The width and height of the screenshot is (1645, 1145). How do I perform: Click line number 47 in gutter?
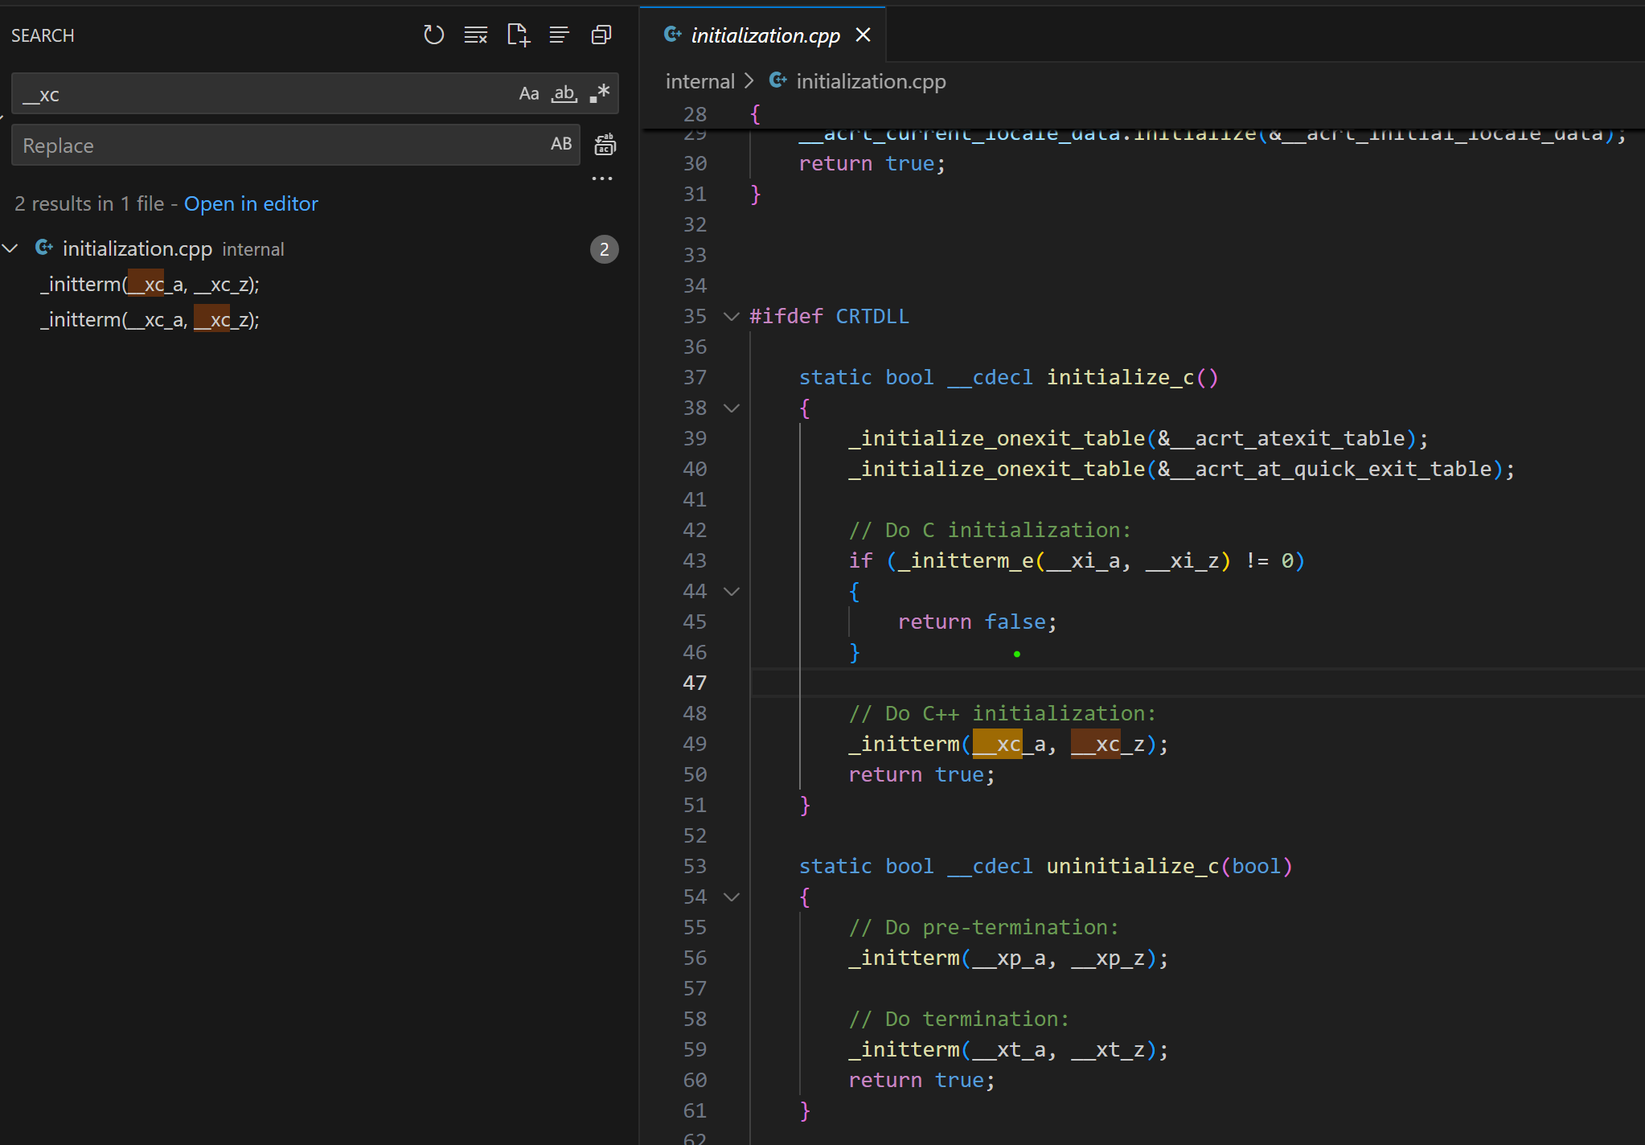coord(695,683)
